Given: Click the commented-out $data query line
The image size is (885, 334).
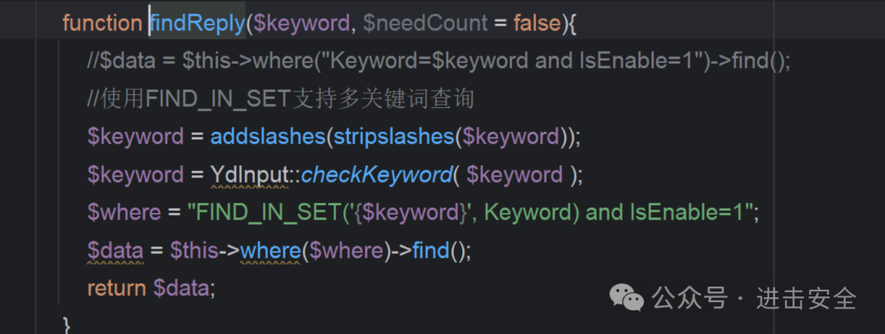Looking at the screenshot, I should pyautogui.click(x=438, y=61).
